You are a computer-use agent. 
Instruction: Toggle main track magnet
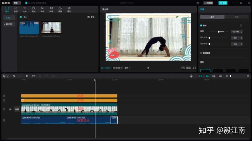pyautogui.click(x=201, y=76)
